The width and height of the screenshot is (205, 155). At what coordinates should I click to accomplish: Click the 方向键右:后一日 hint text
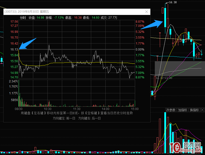pos(89,118)
